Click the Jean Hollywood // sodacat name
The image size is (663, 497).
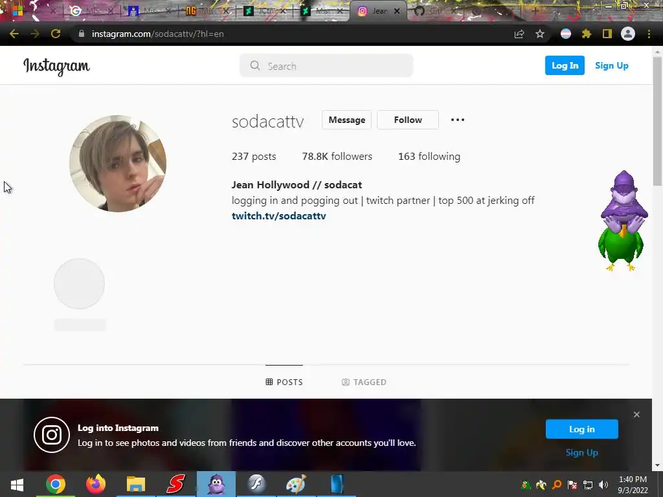(x=297, y=185)
